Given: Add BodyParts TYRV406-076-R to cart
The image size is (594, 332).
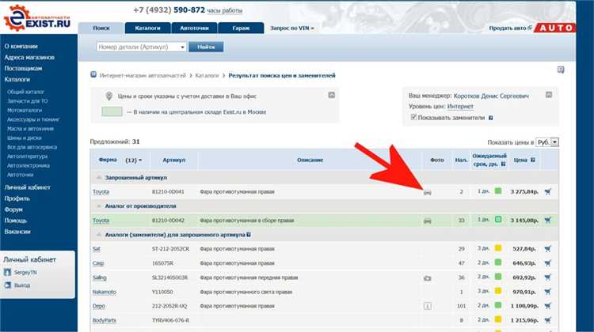Looking at the screenshot, I should click(x=548, y=320).
